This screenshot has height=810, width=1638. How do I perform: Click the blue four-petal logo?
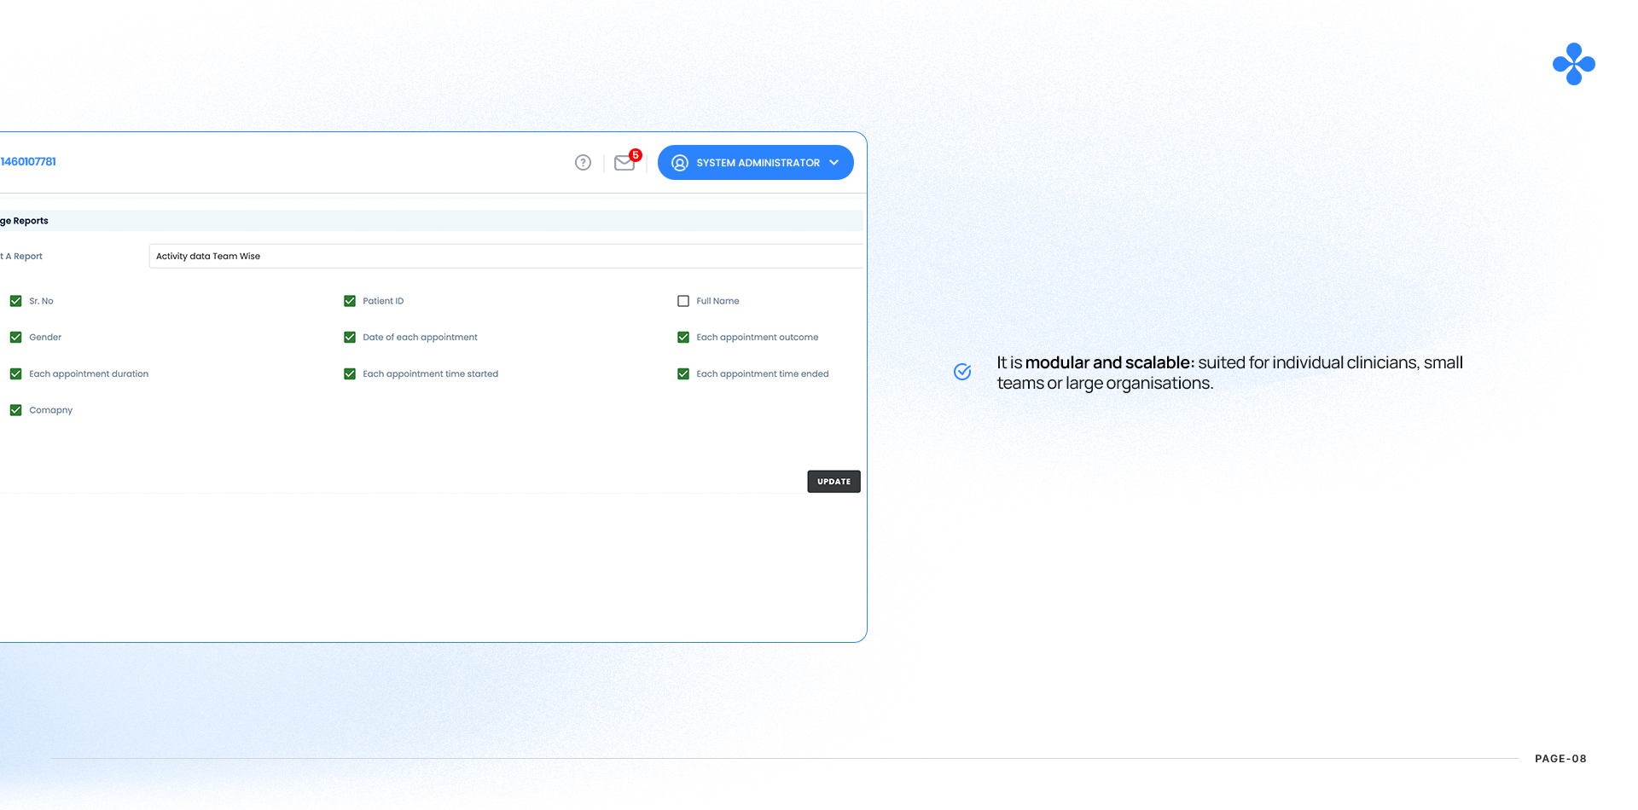1573,64
